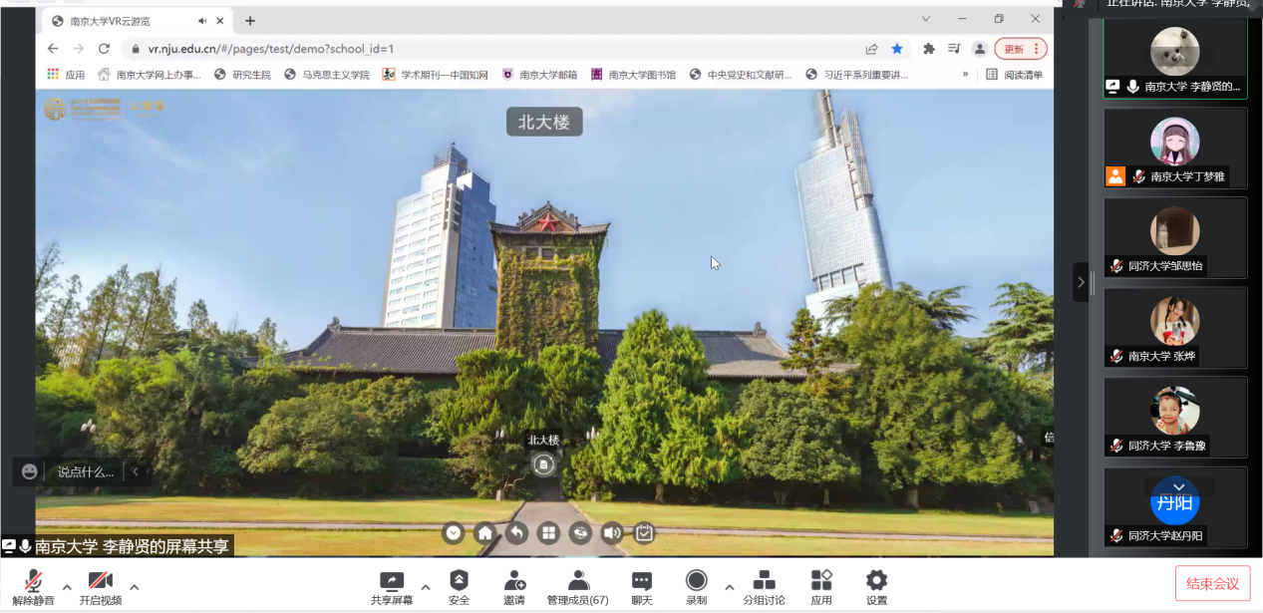The width and height of the screenshot is (1263, 613).
Task: Expand audio options arrow beside 解除静音
Action: tap(67, 587)
